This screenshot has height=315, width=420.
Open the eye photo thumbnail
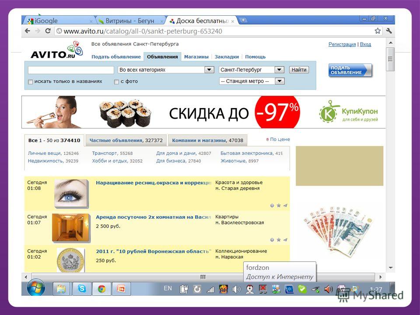[71, 194]
